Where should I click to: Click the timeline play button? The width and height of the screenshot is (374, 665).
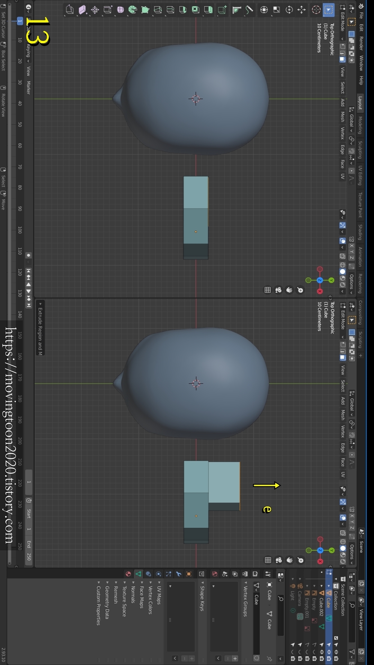[x=29, y=291]
